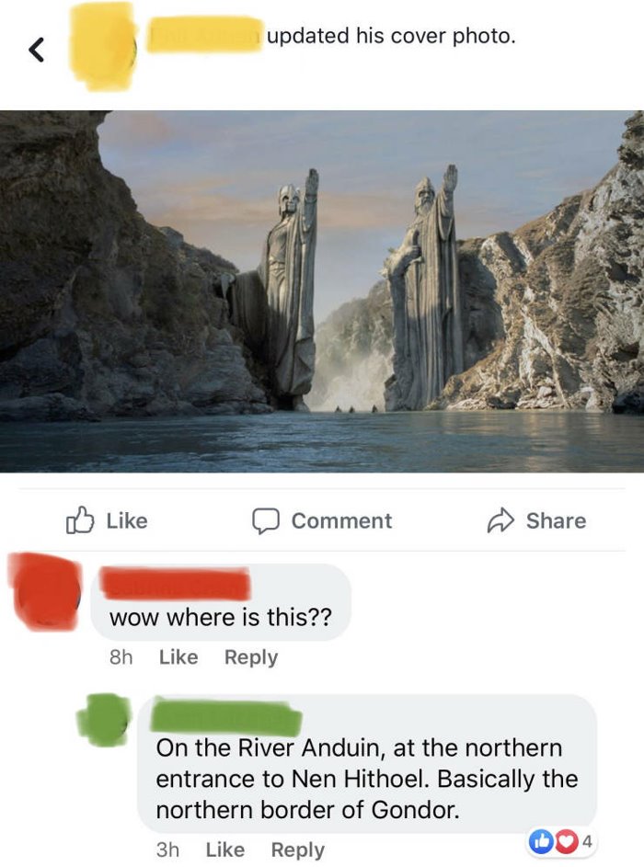Reply to the 'wow where is this??' comment
This screenshot has width=644, height=867.
click(x=251, y=657)
